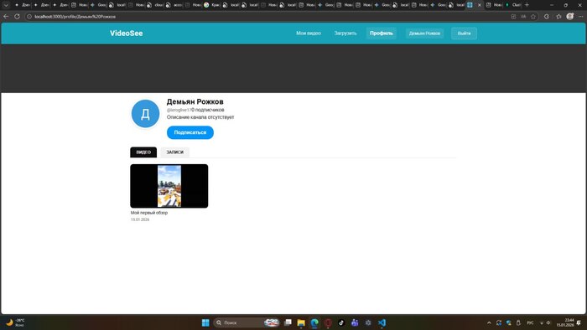Open Microsoft Edge from the taskbar
Viewport: 587px width, 330px height.
click(314, 322)
